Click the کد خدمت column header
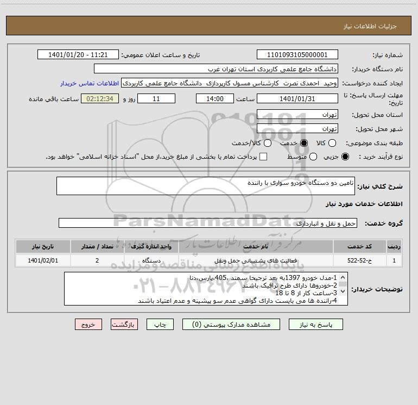 point(359,246)
